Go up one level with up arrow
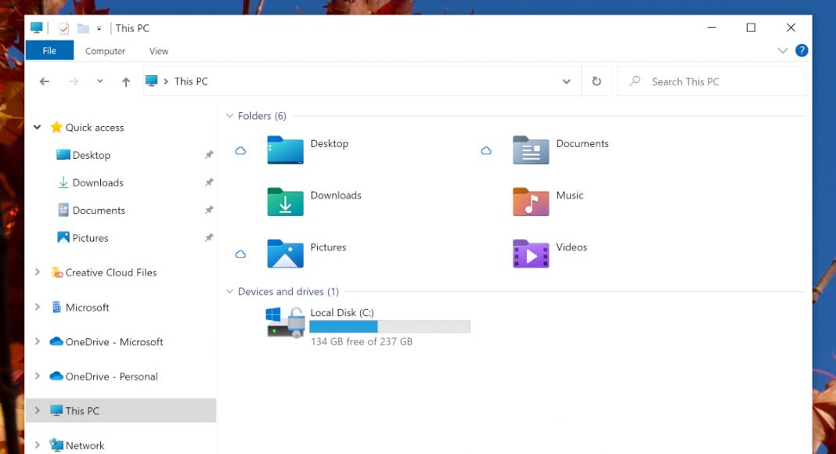This screenshot has width=836, height=454. click(x=126, y=81)
